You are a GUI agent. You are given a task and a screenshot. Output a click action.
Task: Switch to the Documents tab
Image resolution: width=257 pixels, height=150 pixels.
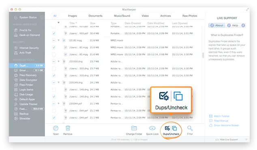coord(95,16)
